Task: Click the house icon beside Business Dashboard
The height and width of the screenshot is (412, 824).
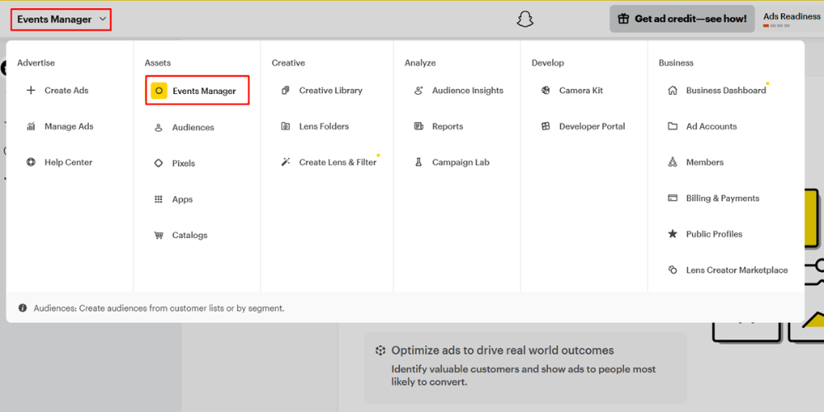Action: (x=672, y=91)
